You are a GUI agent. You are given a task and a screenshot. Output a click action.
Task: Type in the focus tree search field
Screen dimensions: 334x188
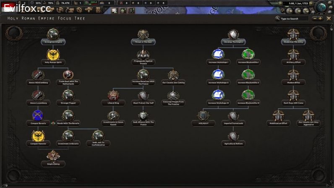coord(294,18)
